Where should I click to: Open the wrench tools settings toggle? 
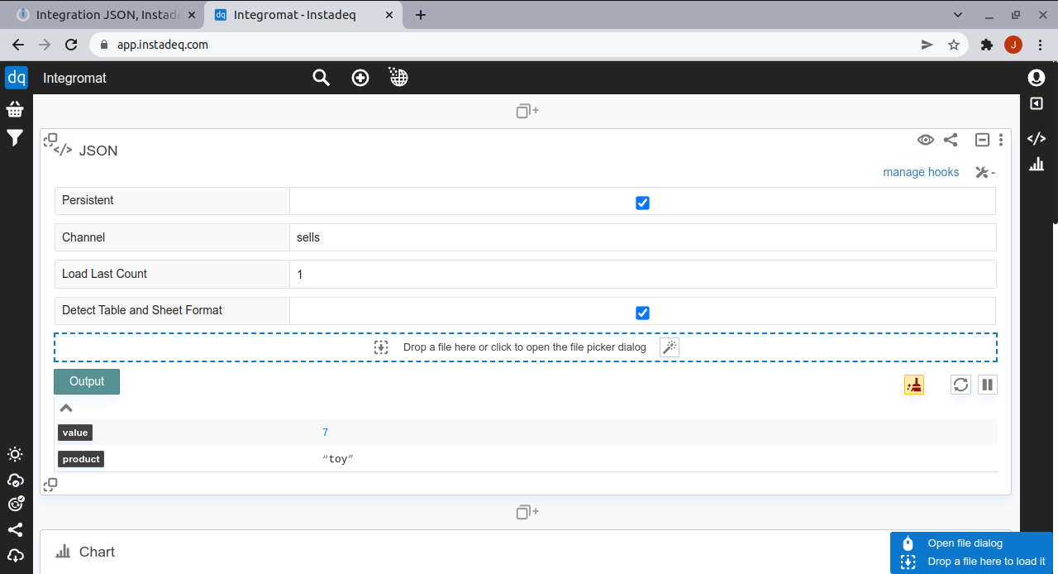pos(984,172)
